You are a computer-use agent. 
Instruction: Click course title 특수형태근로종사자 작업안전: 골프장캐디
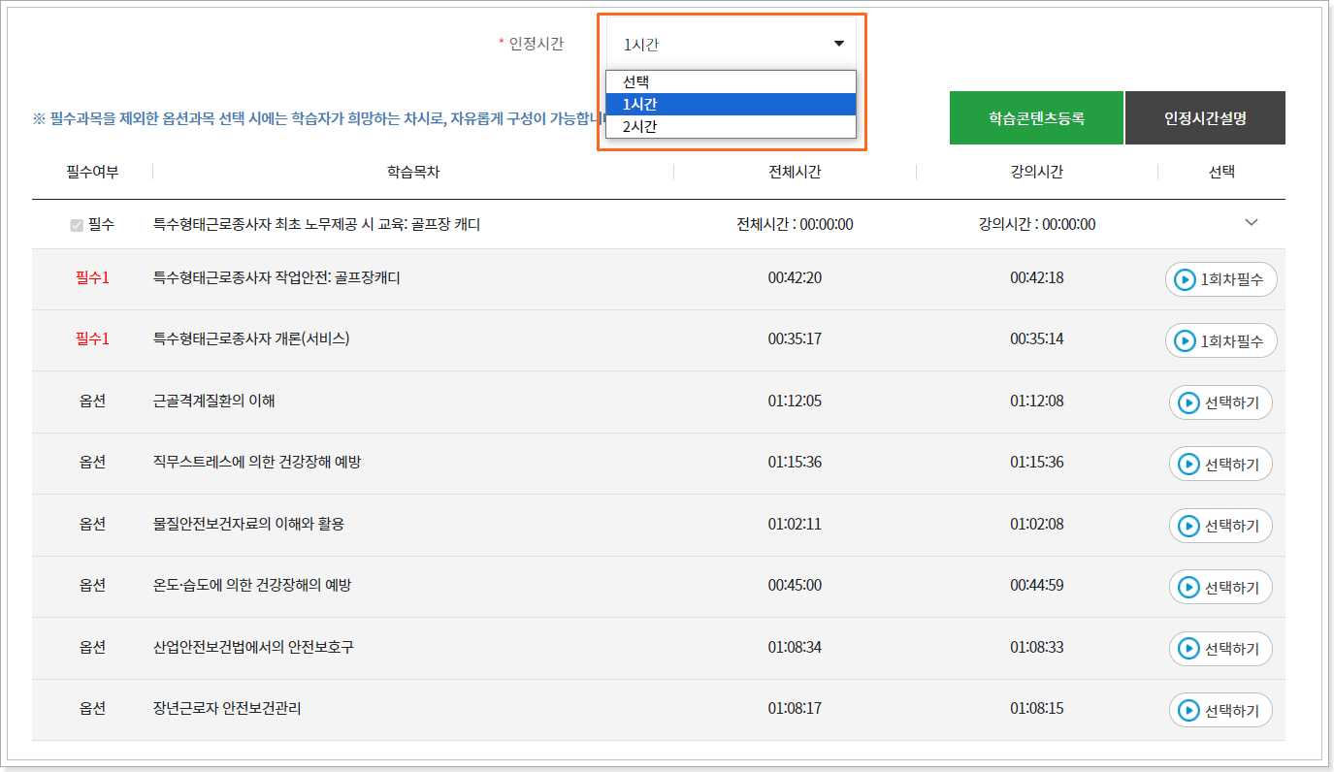[x=277, y=277]
